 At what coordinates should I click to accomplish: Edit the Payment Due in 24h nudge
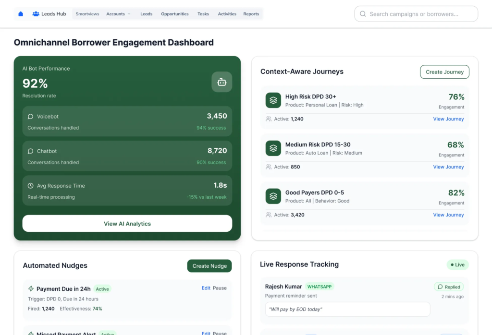[206, 287]
